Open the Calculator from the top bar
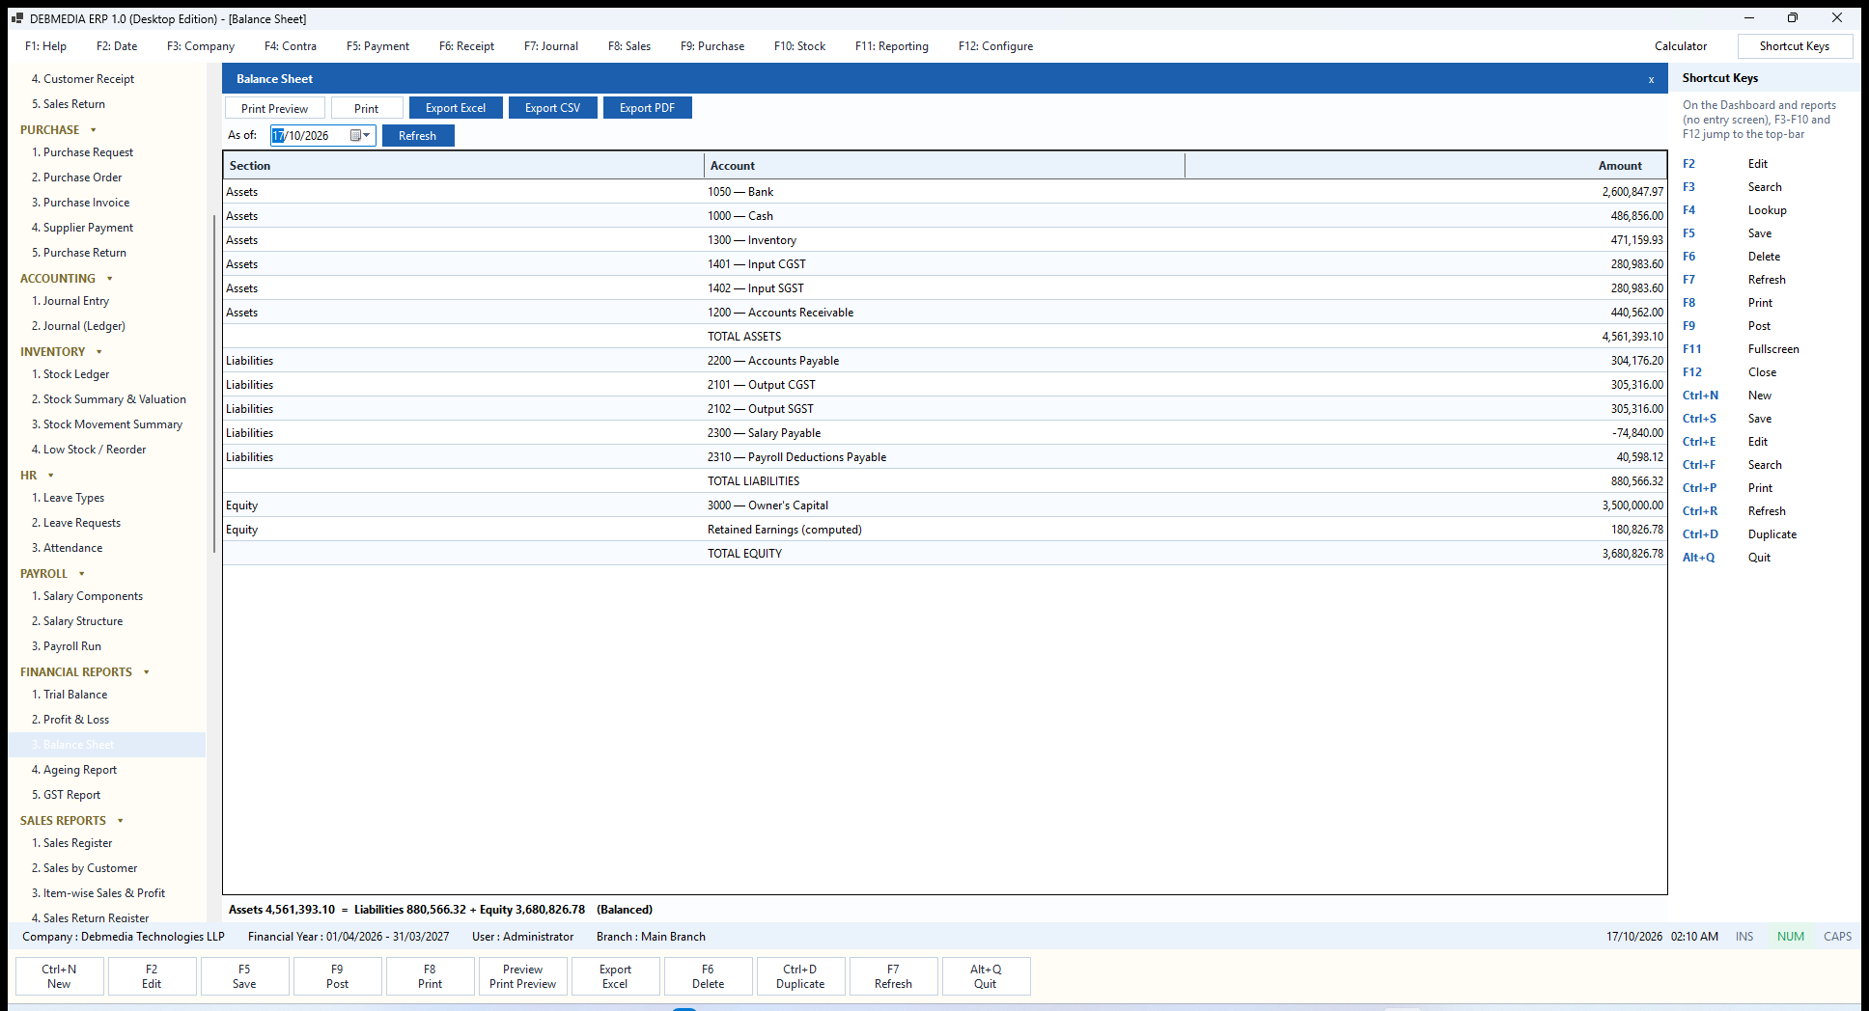This screenshot has height=1011, width=1869. coord(1681,46)
